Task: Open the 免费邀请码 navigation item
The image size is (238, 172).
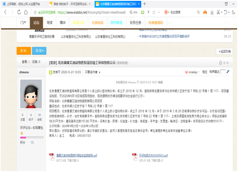Action: 156,23
